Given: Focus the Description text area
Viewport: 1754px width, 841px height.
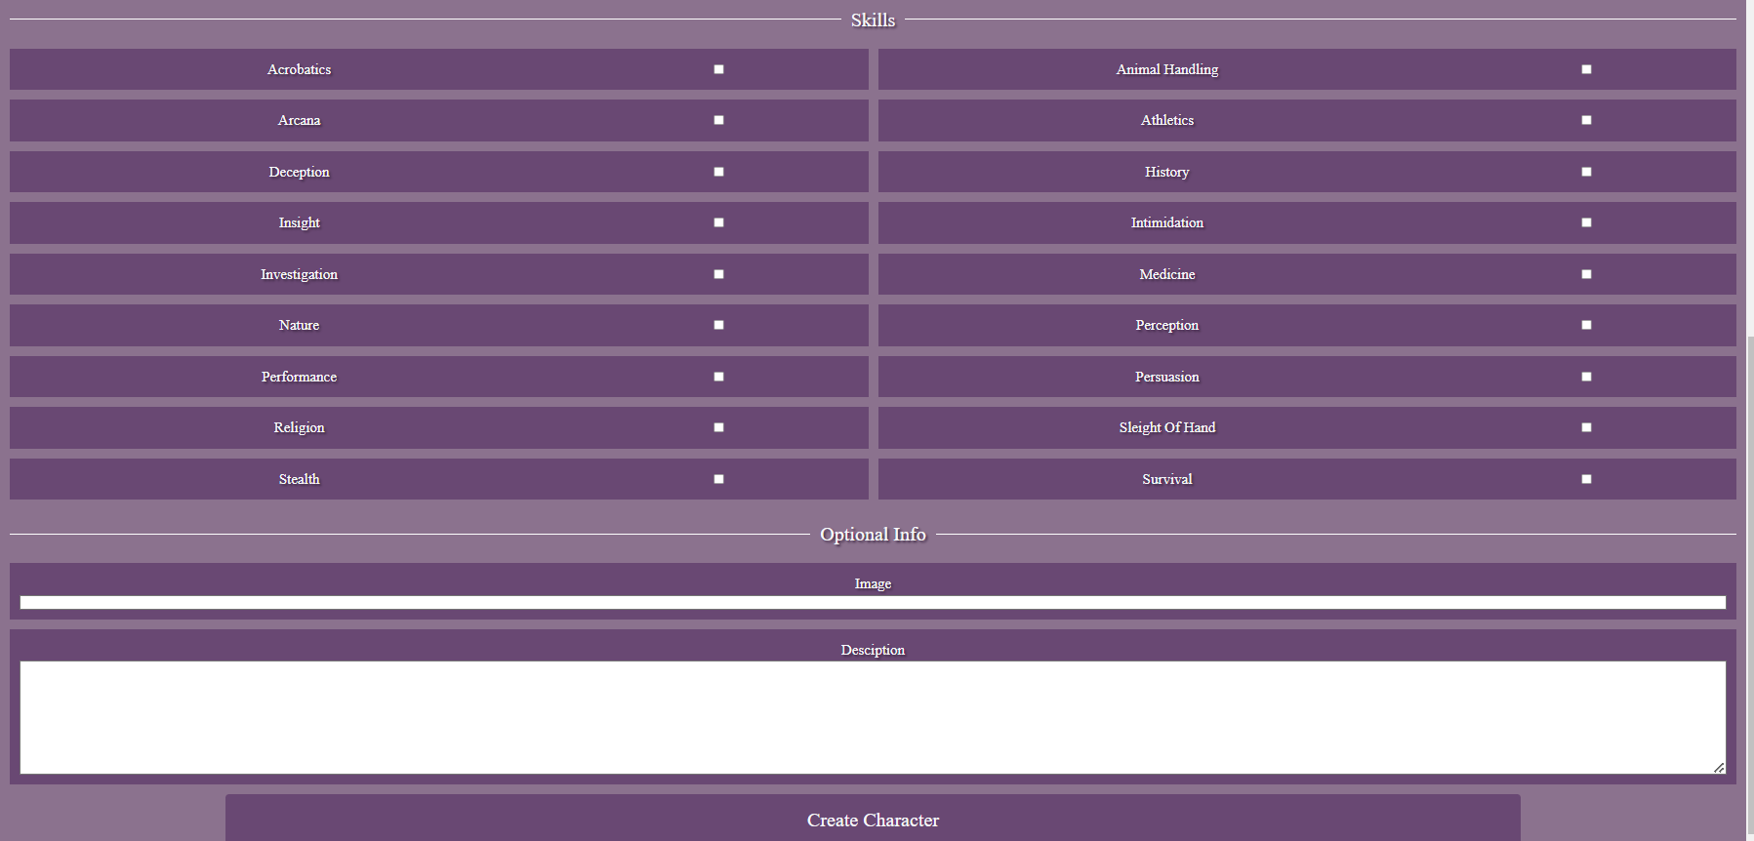Looking at the screenshot, I should point(873,717).
